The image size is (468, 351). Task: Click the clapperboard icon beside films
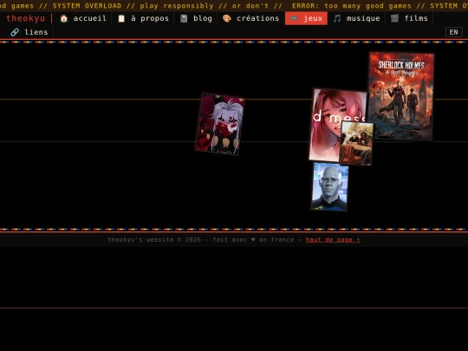(394, 18)
